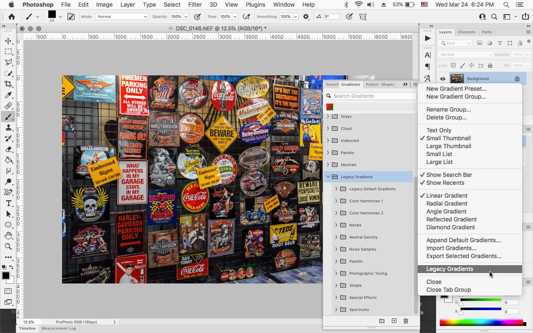533x333 pixels.
Task: Expand the Iridescent gradient group
Action: tap(328, 141)
